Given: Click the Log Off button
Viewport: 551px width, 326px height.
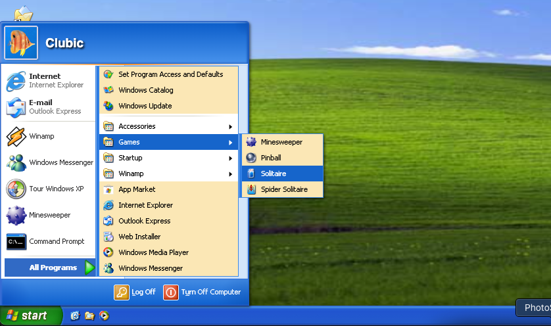Looking at the screenshot, I should click(x=135, y=292).
